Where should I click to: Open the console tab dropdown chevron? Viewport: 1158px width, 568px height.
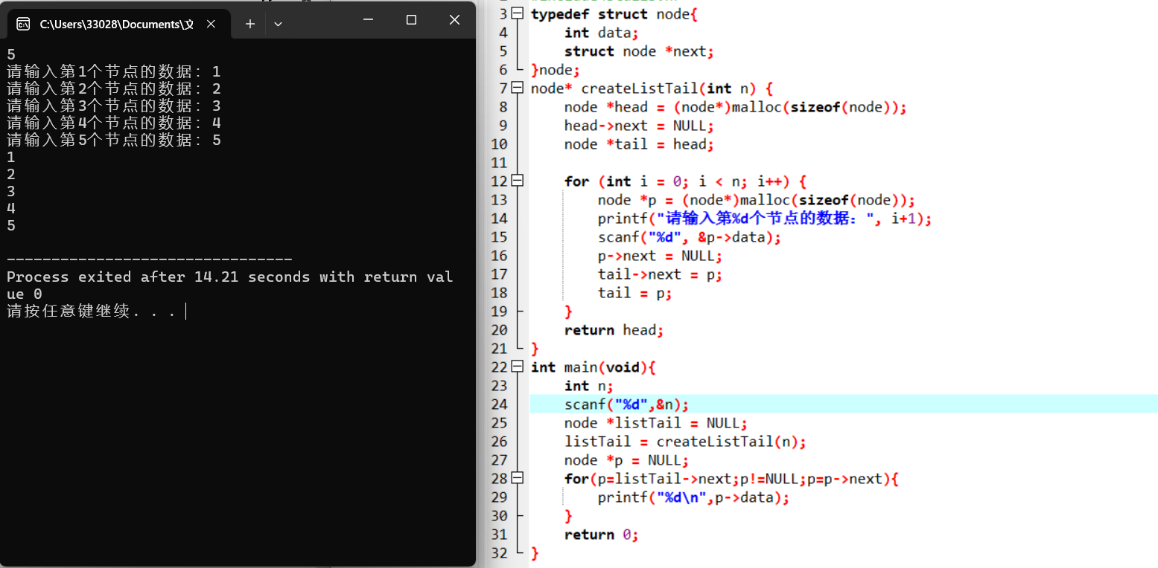coord(278,24)
